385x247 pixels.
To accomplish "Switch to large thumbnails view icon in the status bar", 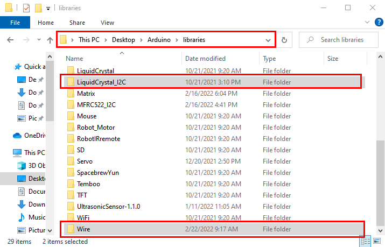I will 377,241.
